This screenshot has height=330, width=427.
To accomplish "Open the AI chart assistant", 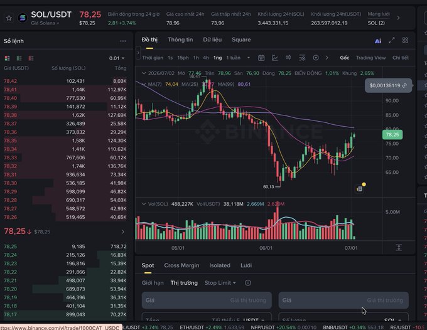I will click(x=378, y=41).
